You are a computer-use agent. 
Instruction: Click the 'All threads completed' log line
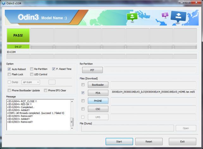coord(36,113)
